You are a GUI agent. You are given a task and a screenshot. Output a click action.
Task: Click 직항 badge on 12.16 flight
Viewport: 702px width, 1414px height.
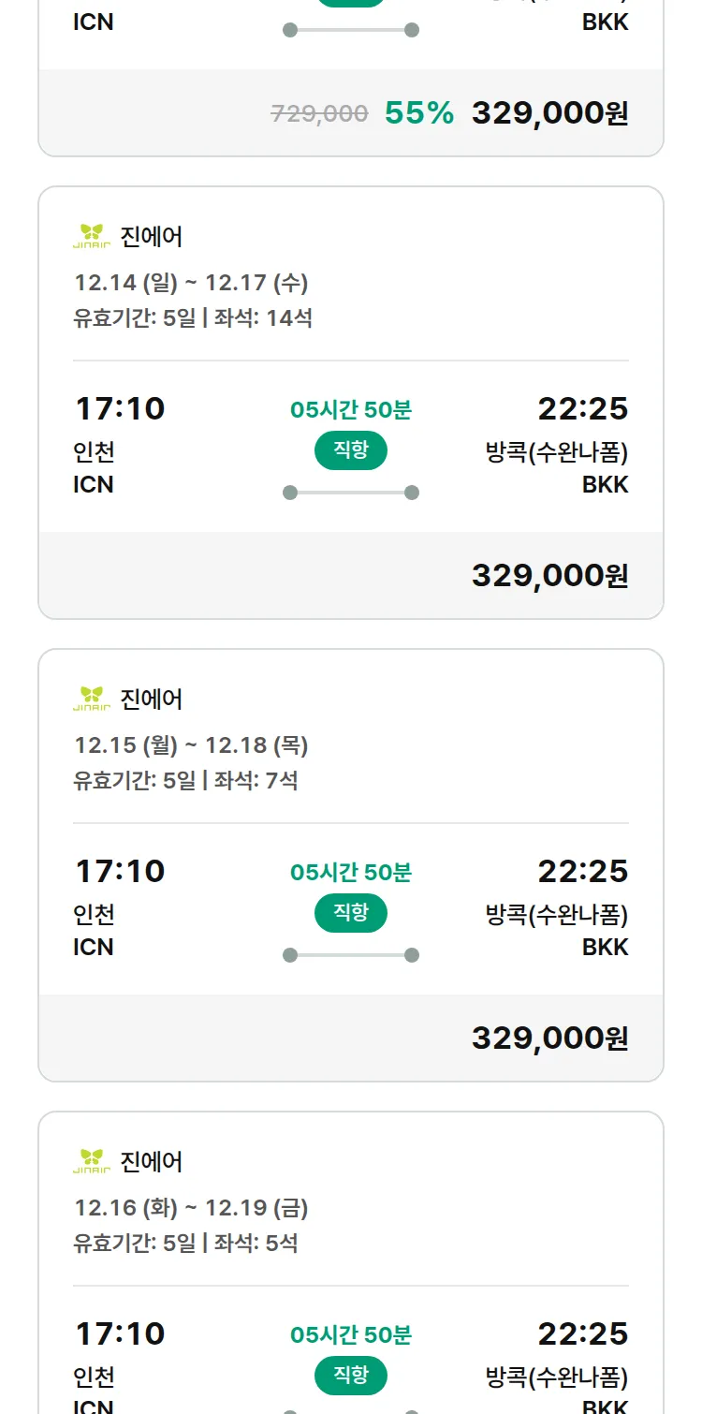pyautogui.click(x=351, y=1376)
